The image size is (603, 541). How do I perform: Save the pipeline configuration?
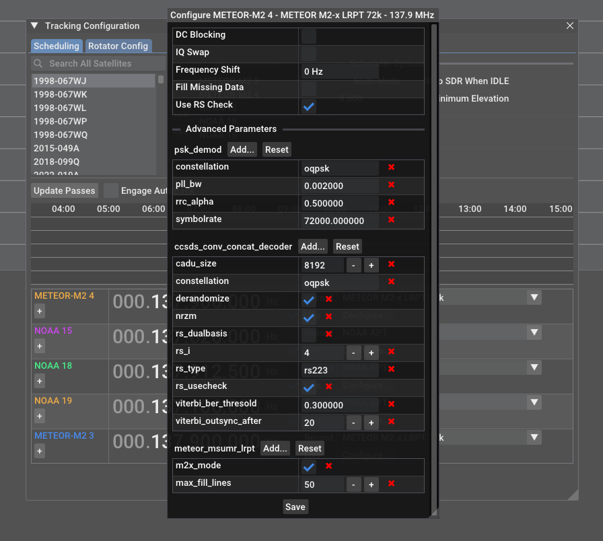pos(295,507)
